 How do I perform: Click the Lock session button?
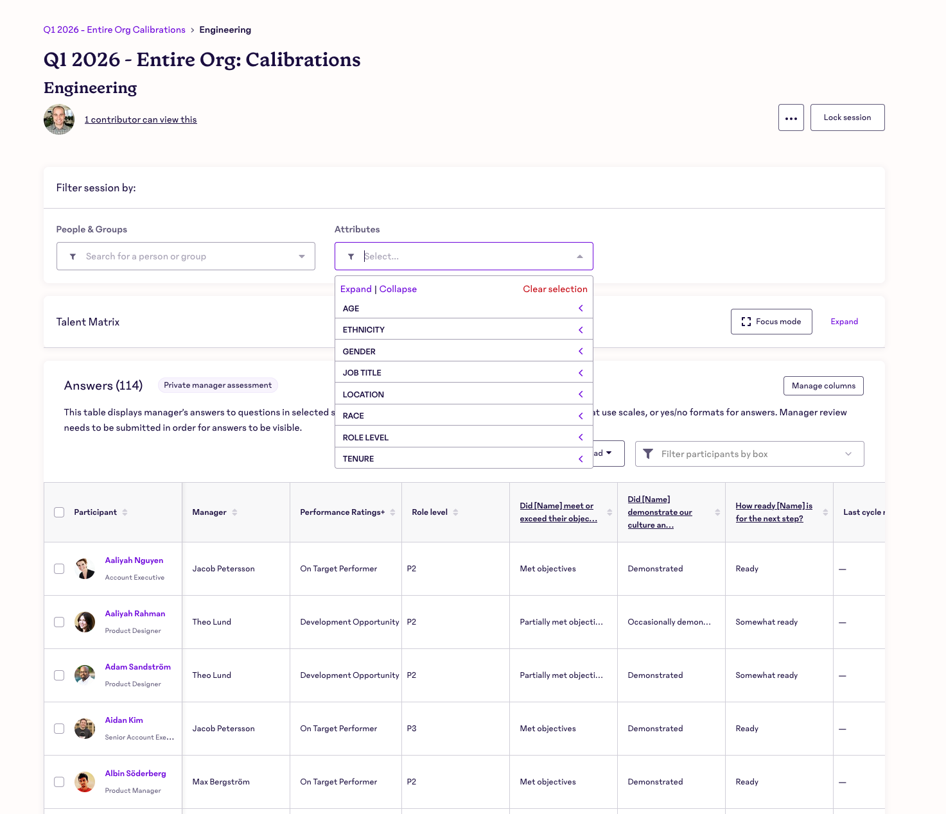point(846,118)
